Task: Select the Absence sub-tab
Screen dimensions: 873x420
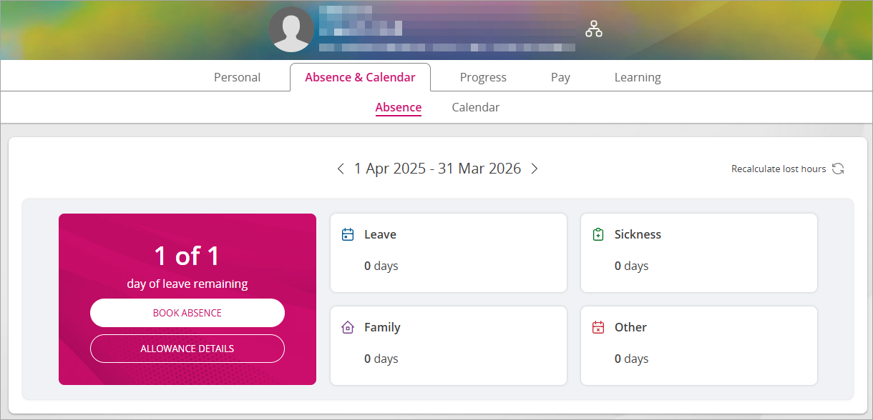Action: point(399,107)
